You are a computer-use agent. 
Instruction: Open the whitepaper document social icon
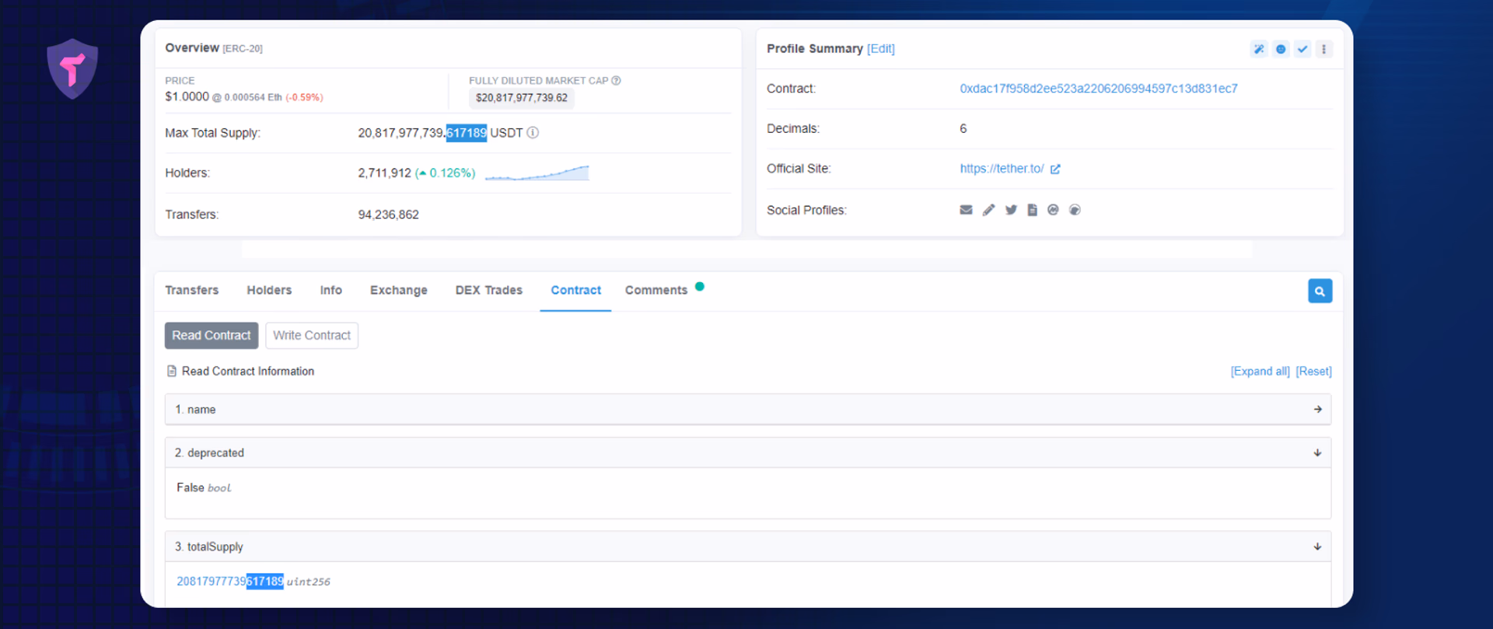click(1032, 210)
